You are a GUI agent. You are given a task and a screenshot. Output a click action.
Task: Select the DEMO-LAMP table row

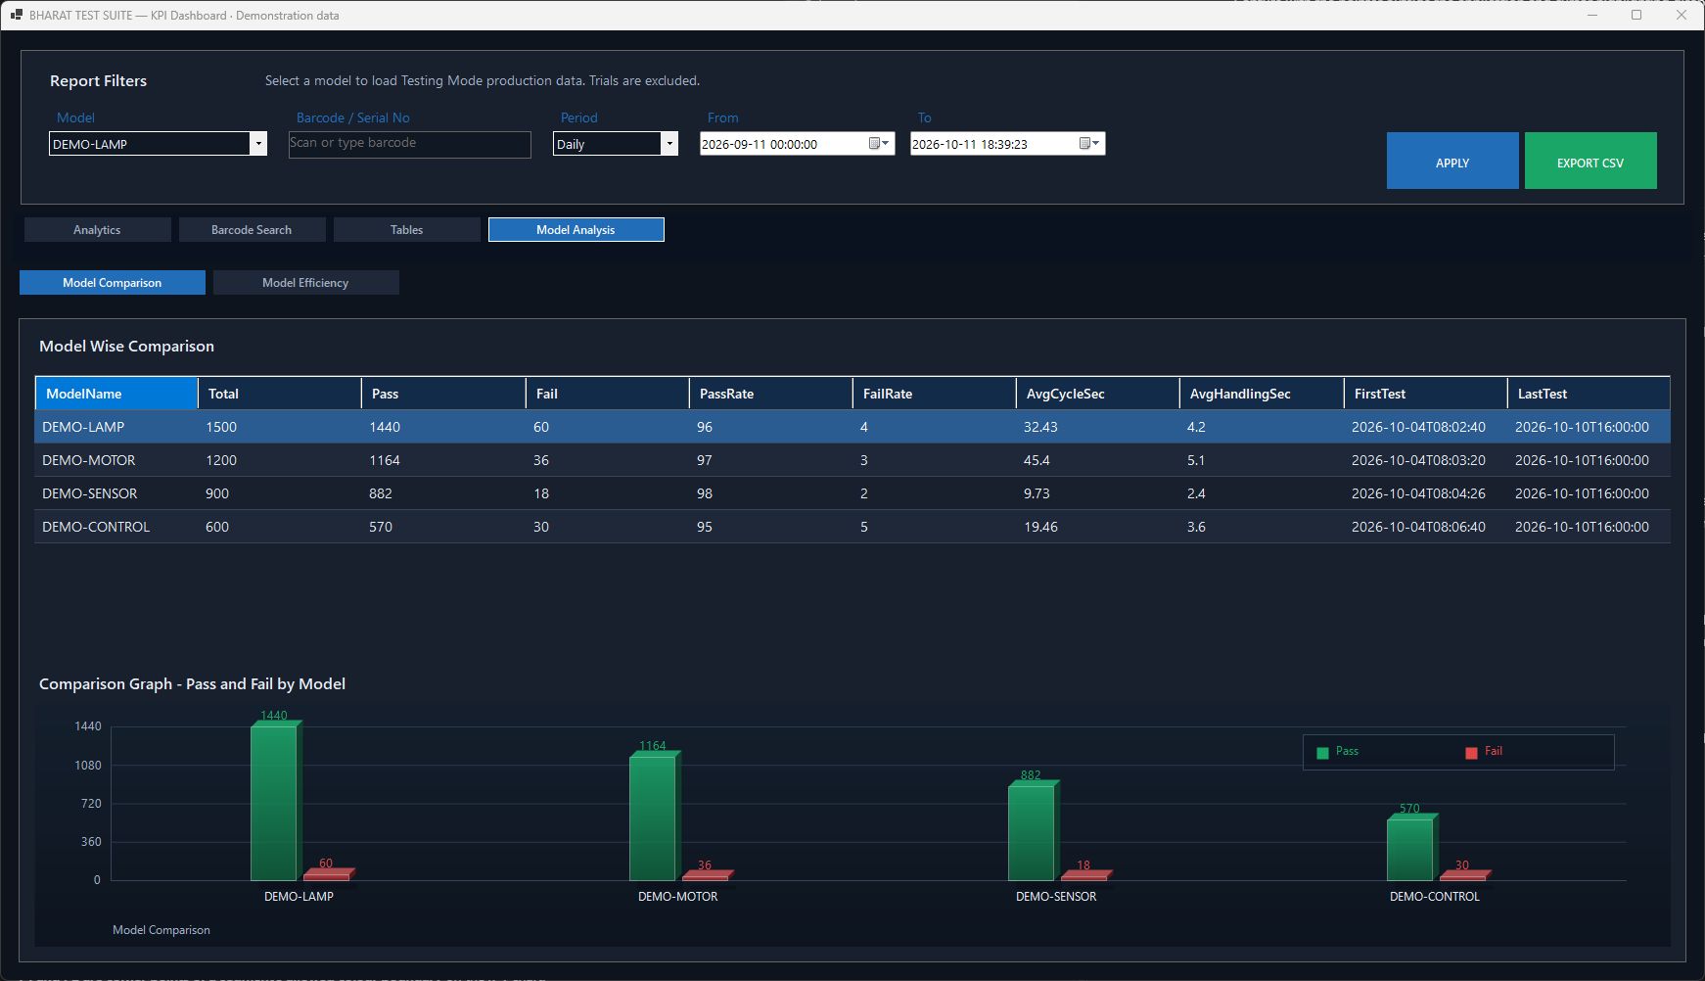tap(852, 427)
